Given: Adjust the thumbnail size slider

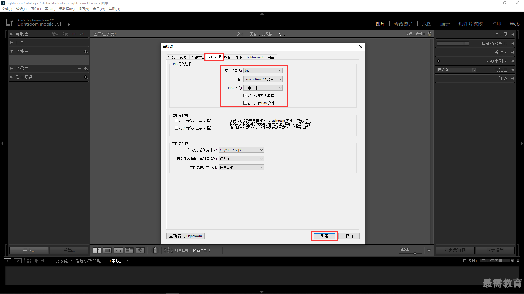Looking at the screenshot, I should (x=415, y=253).
